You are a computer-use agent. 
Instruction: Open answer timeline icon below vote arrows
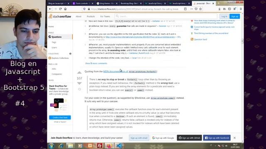tap(79, 89)
